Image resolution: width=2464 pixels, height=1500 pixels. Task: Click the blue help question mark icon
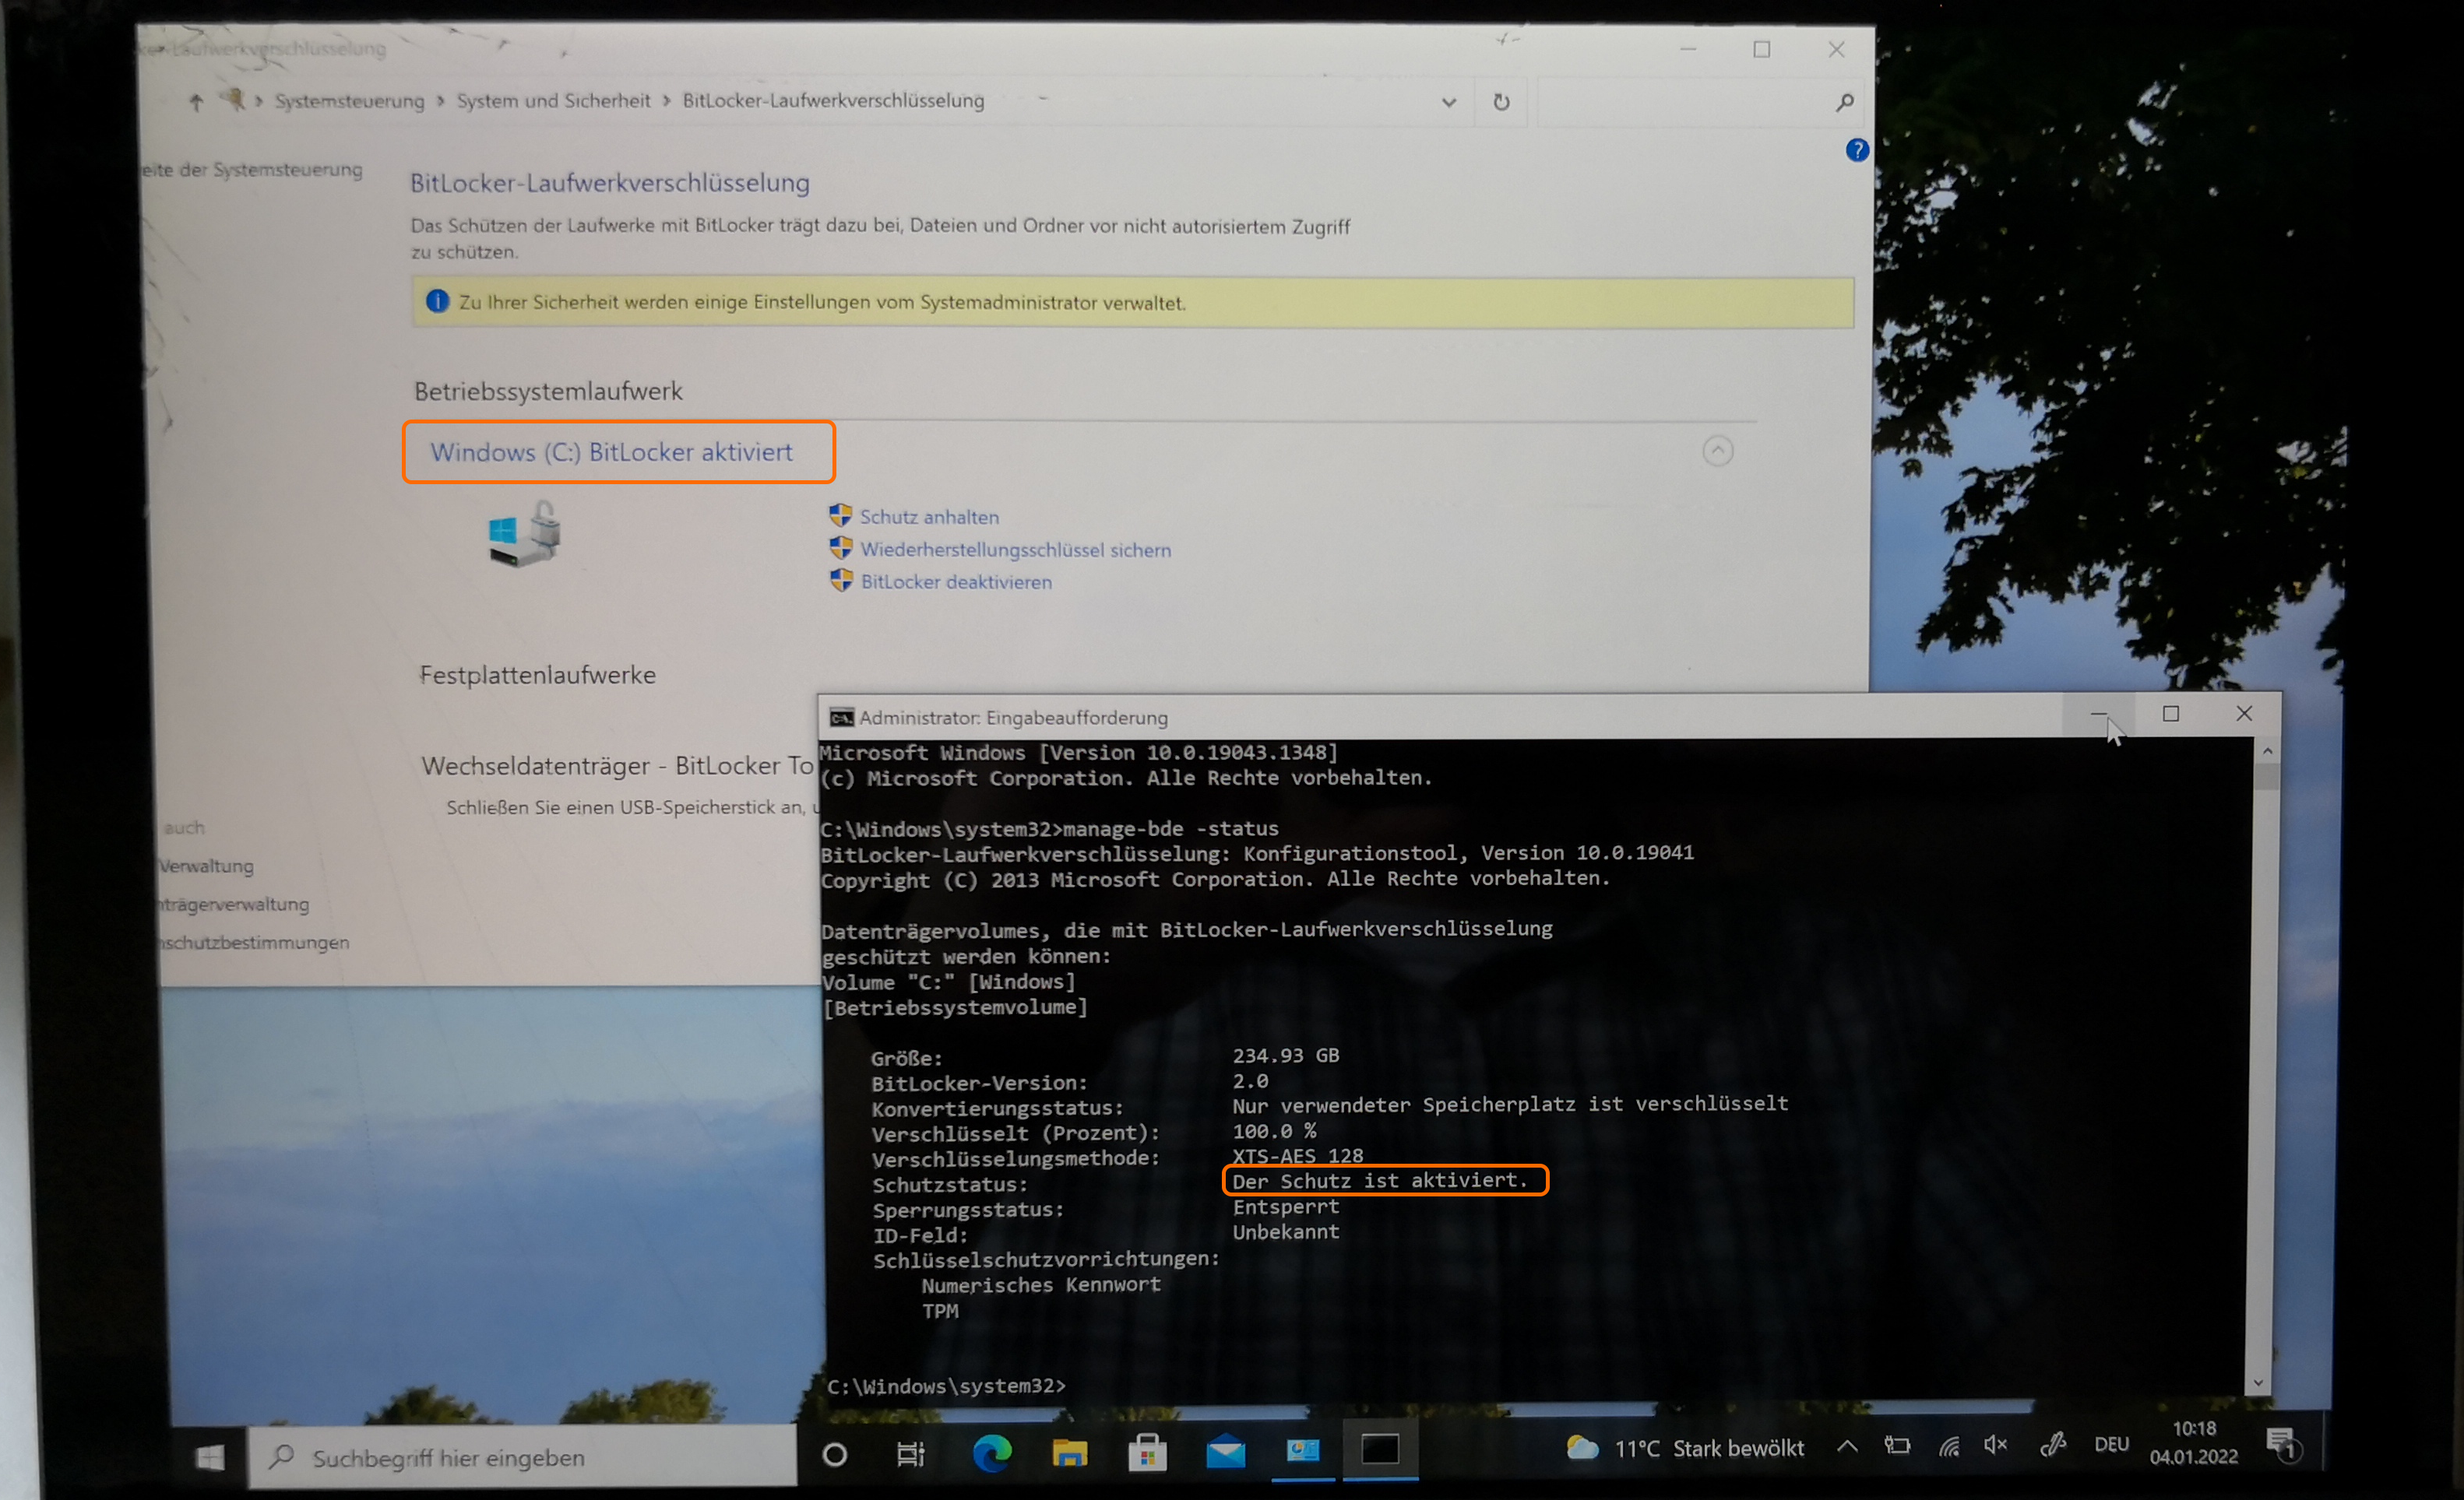click(x=1857, y=150)
